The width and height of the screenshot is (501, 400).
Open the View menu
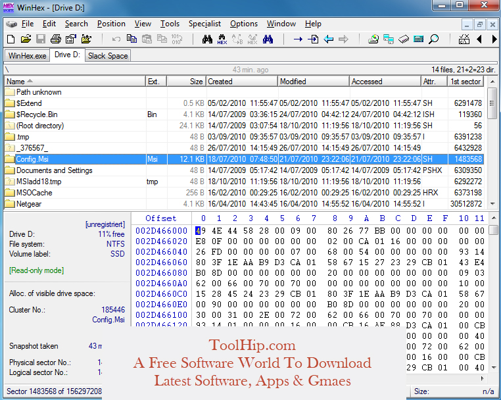[143, 24]
